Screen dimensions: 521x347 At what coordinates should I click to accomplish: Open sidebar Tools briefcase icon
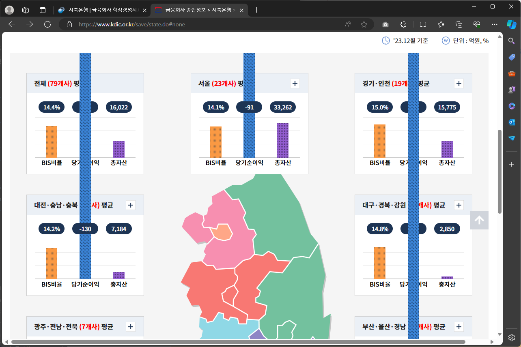[512, 73]
